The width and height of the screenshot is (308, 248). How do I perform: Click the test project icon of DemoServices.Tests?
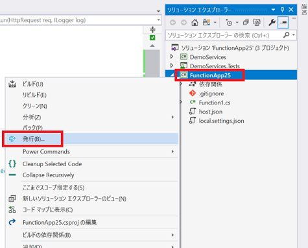(184, 66)
